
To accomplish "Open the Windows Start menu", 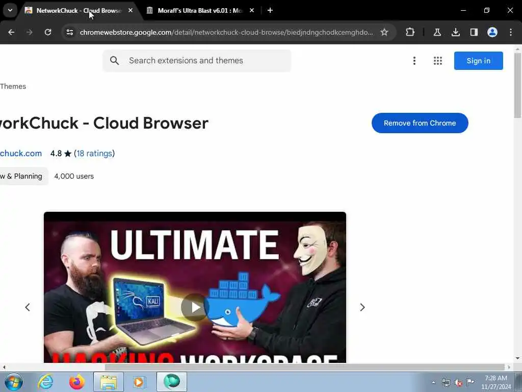I will pyautogui.click(x=14, y=382).
